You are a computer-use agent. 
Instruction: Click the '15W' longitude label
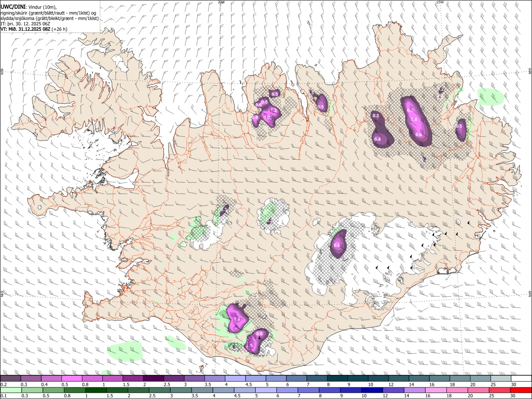coord(440,2)
